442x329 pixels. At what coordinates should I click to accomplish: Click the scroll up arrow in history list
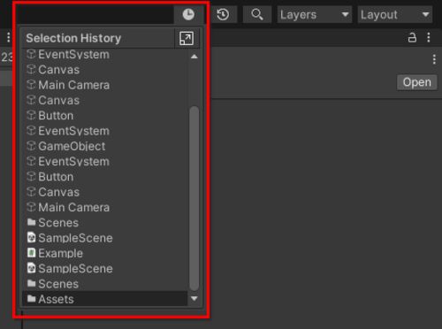[x=194, y=57]
